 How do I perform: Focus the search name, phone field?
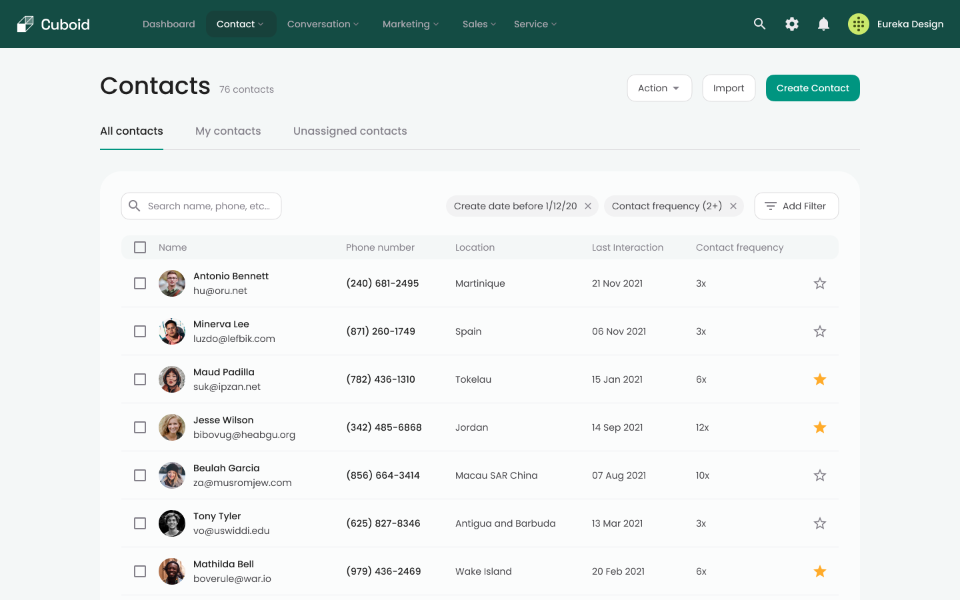[x=209, y=206]
